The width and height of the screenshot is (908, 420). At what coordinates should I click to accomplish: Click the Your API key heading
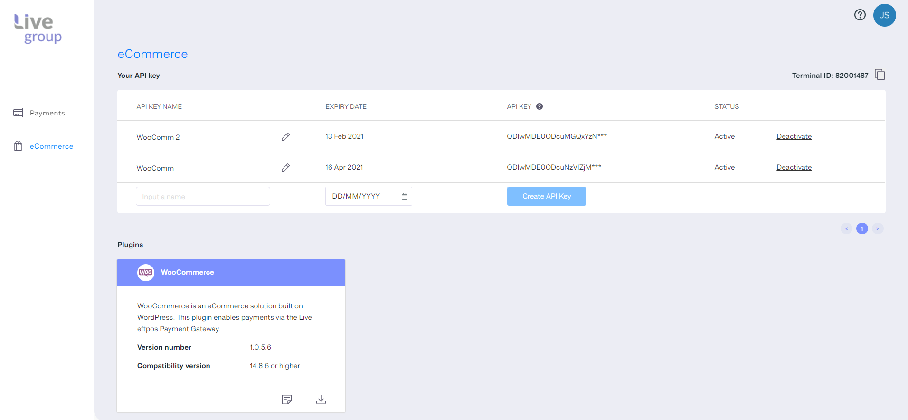(x=139, y=76)
